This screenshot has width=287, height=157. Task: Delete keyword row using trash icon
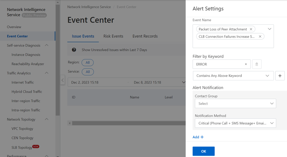click(x=256, y=64)
